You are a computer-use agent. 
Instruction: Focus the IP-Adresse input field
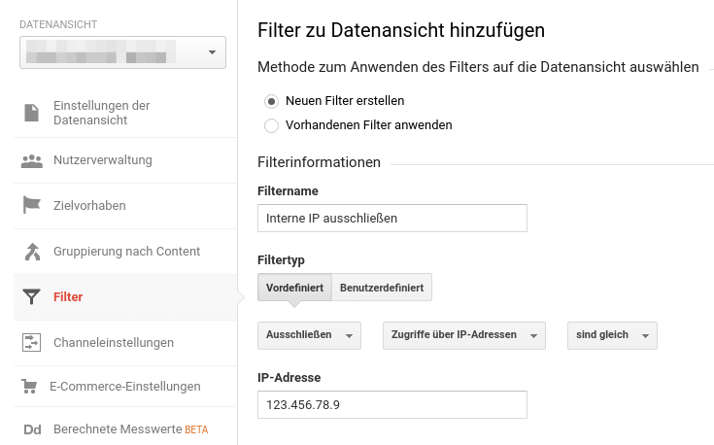pyautogui.click(x=391, y=404)
